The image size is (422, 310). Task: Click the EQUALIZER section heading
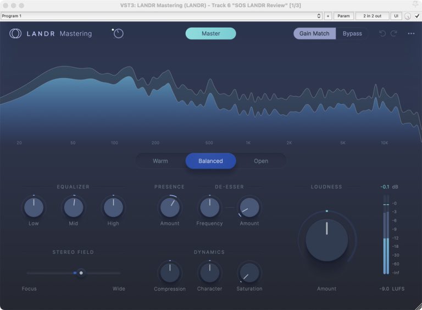pyautogui.click(x=73, y=187)
